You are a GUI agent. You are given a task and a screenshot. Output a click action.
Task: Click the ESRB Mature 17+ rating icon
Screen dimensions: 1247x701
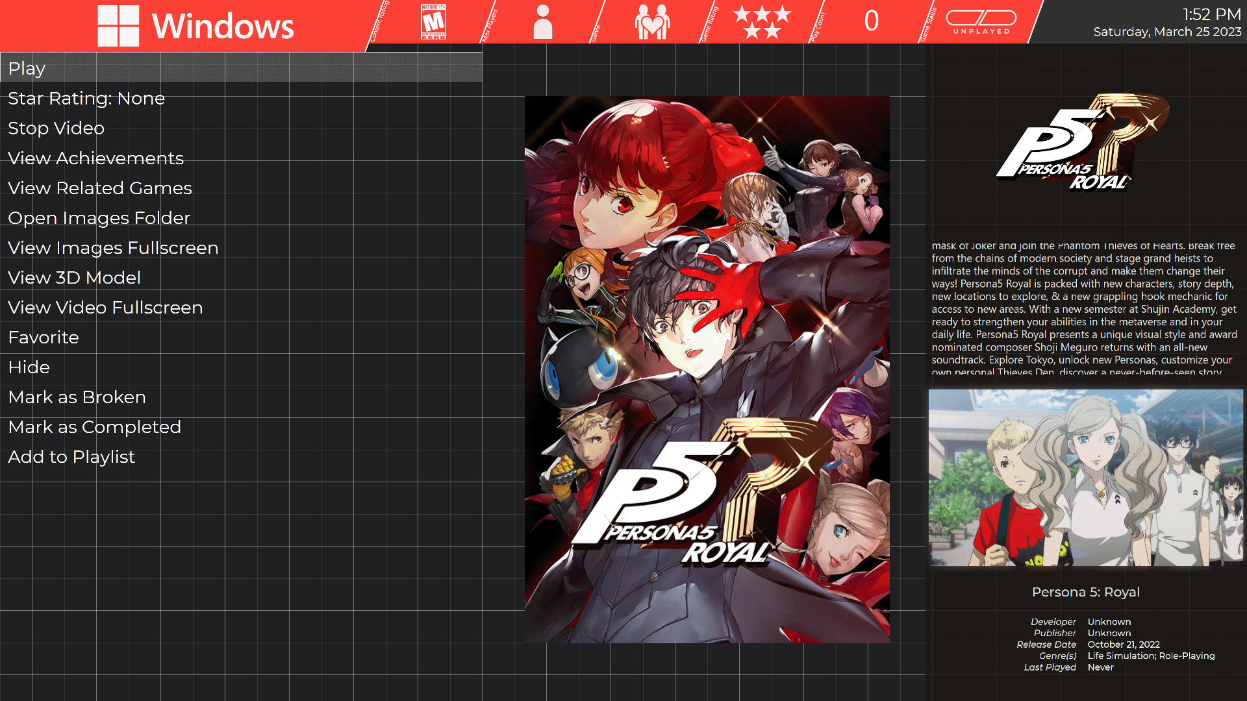[433, 22]
